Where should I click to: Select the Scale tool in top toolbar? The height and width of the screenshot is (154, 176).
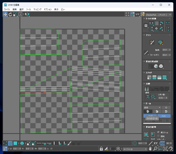[x=15, y=14]
